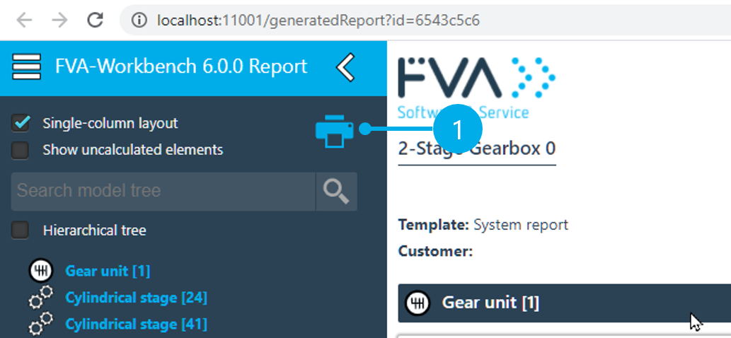This screenshot has height=338, width=731.
Task: Click the search magnifier icon
Action: point(336,191)
